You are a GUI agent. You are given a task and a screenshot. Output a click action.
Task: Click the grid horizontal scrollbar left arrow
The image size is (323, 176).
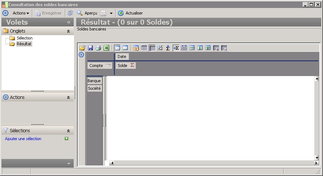click(x=112, y=163)
